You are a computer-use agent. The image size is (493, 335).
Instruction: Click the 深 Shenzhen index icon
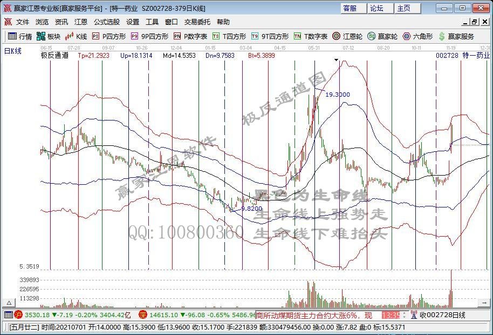[x=143, y=314]
